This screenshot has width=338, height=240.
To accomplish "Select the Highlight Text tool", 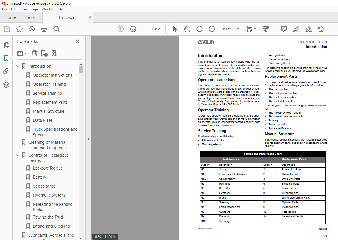I will [296, 29].
